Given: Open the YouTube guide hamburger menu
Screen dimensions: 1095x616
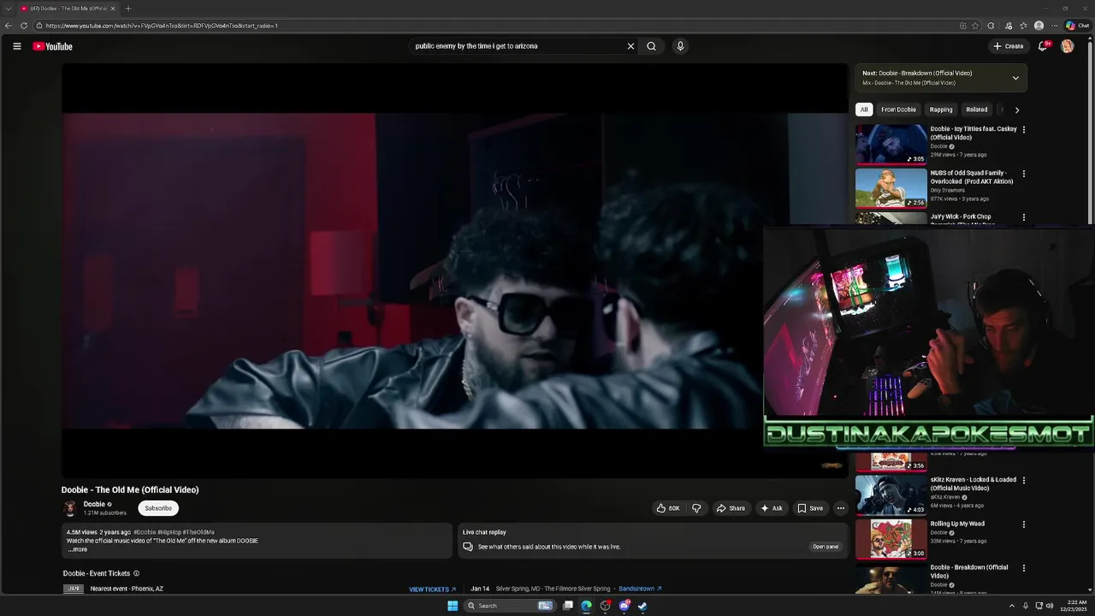Looking at the screenshot, I should coord(16,46).
